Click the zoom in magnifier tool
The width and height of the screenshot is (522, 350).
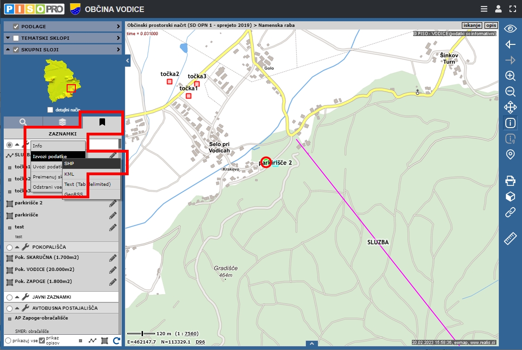510,76
